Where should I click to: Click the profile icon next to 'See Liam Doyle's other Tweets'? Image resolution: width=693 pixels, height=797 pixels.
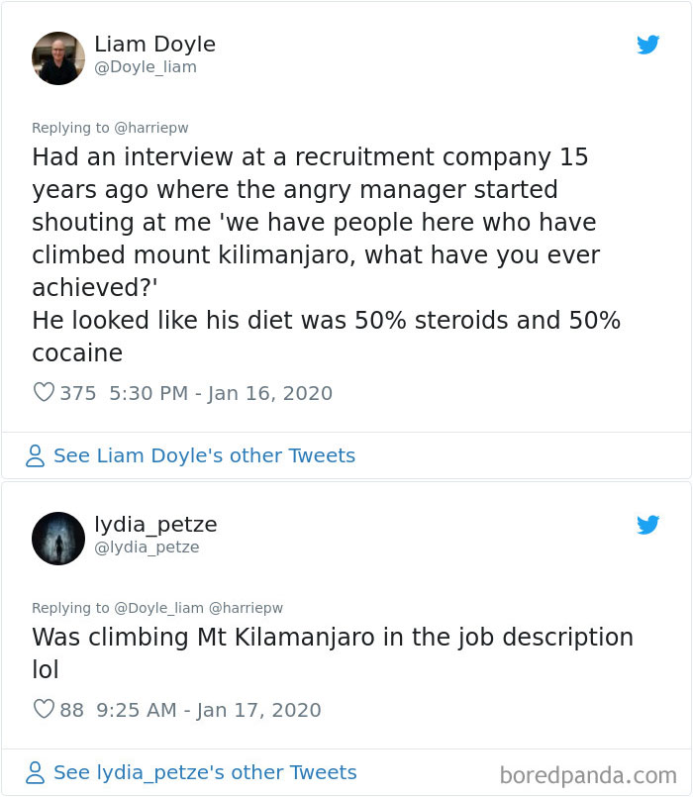coord(36,455)
